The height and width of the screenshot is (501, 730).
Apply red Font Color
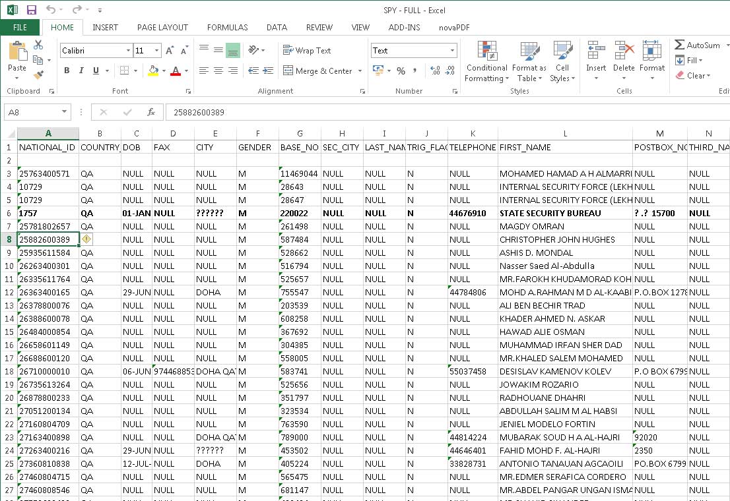click(176, 71)
